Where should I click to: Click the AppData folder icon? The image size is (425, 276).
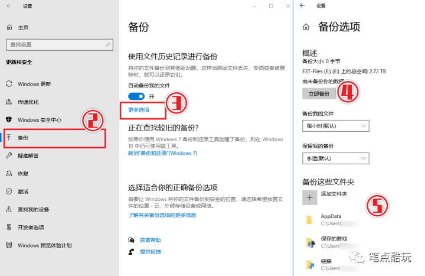(x=309, y=220)
